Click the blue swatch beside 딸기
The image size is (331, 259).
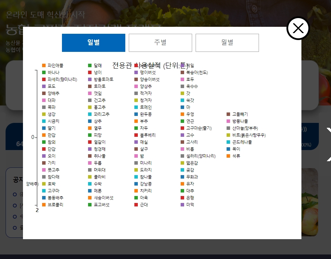pyautogui.click(x=44, y=128)
